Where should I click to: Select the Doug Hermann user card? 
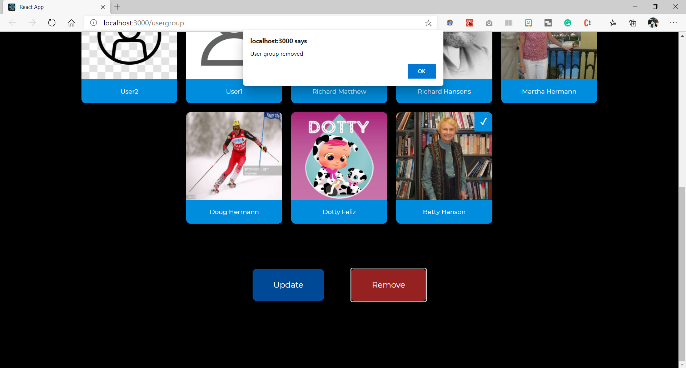[234, 168]
